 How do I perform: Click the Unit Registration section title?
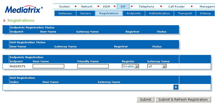[22, 78]
